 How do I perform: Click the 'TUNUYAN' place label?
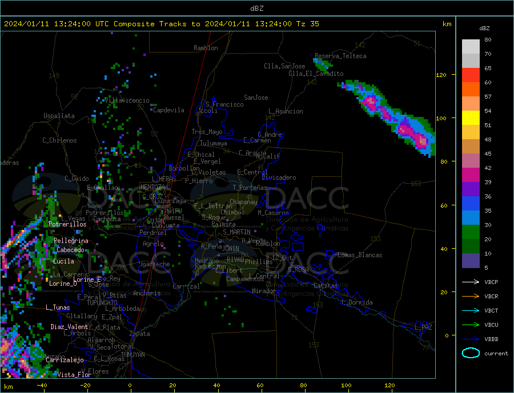[x=132, y=355]
